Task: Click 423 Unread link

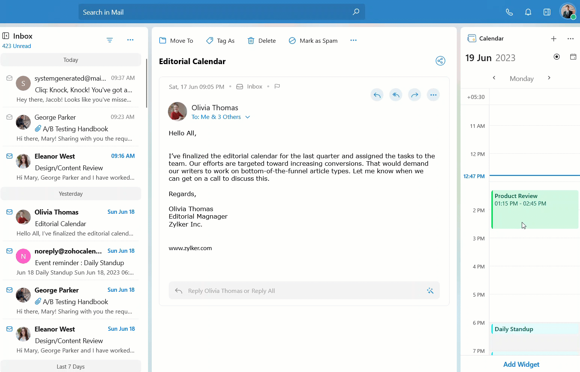Action: (x=17, y=46)
